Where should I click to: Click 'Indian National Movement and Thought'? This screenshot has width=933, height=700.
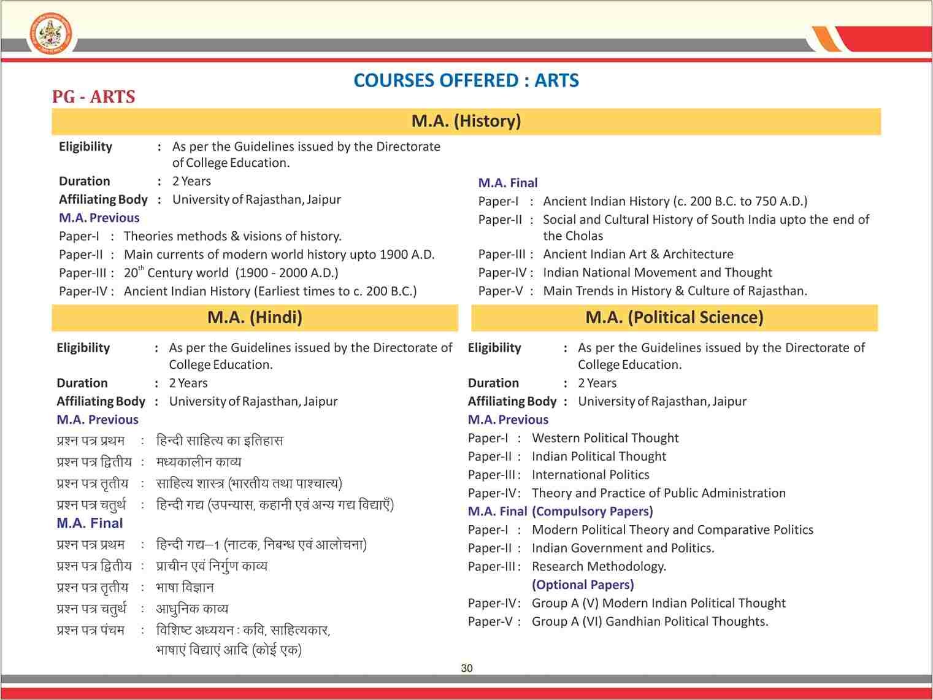click(x=658, y=272)
